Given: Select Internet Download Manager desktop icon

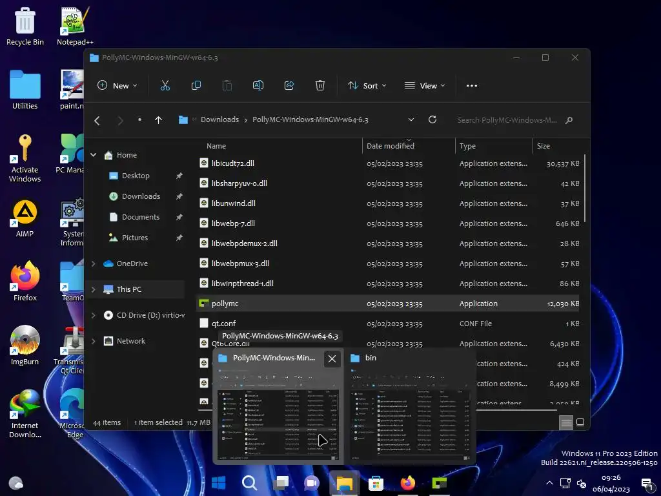Looking at the screenshot, I should (25, 414).
